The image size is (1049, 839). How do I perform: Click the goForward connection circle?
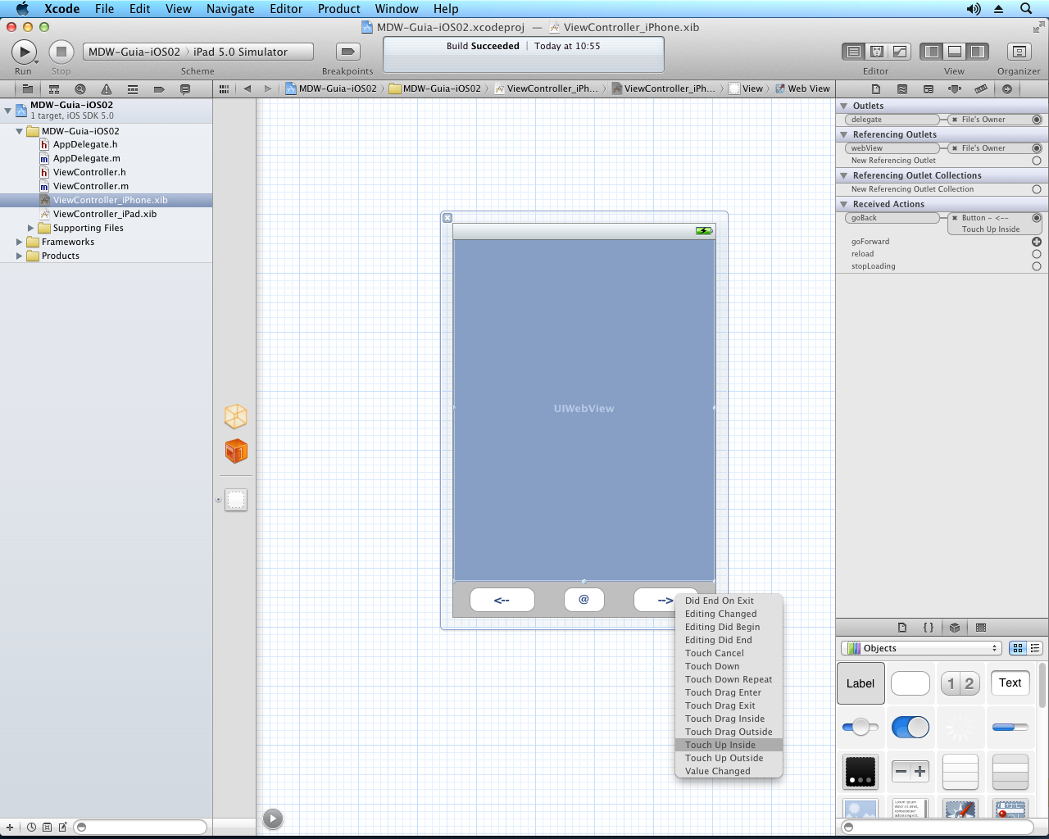pos(1037,242)
